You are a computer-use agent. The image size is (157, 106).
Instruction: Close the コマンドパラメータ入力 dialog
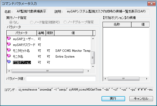tap(151, 4)
